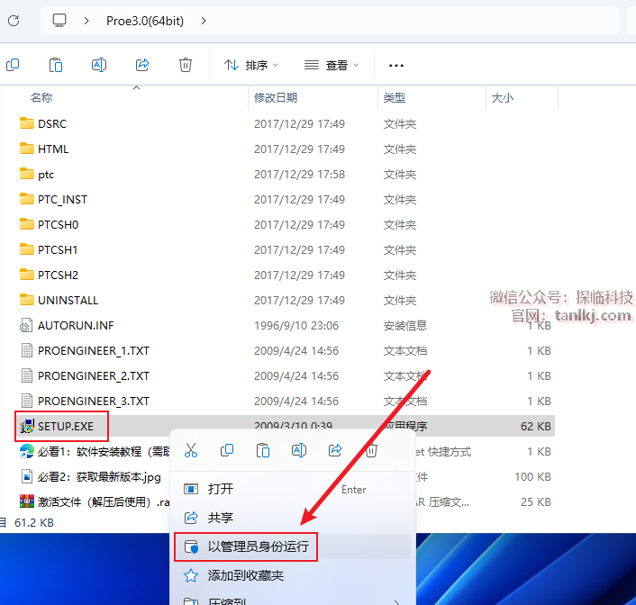Expand chevron after This PC icon

point(86,21)
